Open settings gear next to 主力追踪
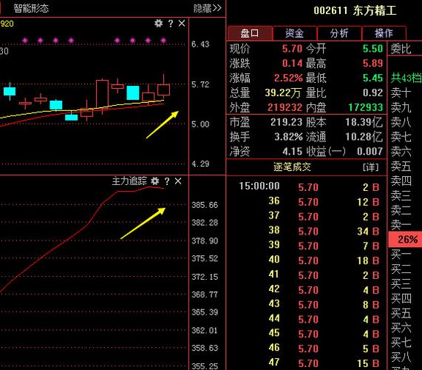The image size is (422, 370). pyautogui.click(x=154, y=181)
